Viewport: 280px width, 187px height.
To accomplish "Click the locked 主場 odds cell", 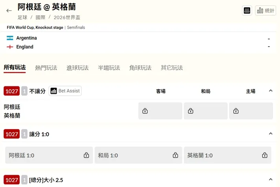I will click(251, 111).
